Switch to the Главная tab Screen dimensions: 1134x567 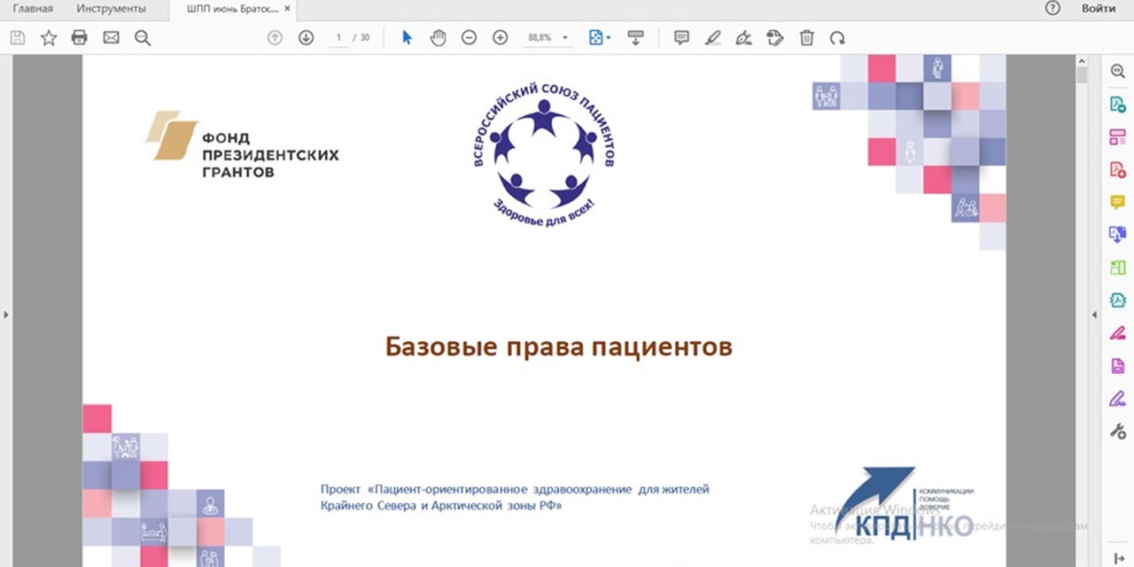tap(33, 9)
